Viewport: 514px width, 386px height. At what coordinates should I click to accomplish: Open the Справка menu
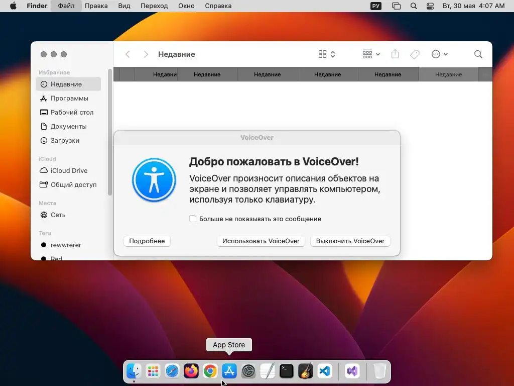[x=218, y=6]
